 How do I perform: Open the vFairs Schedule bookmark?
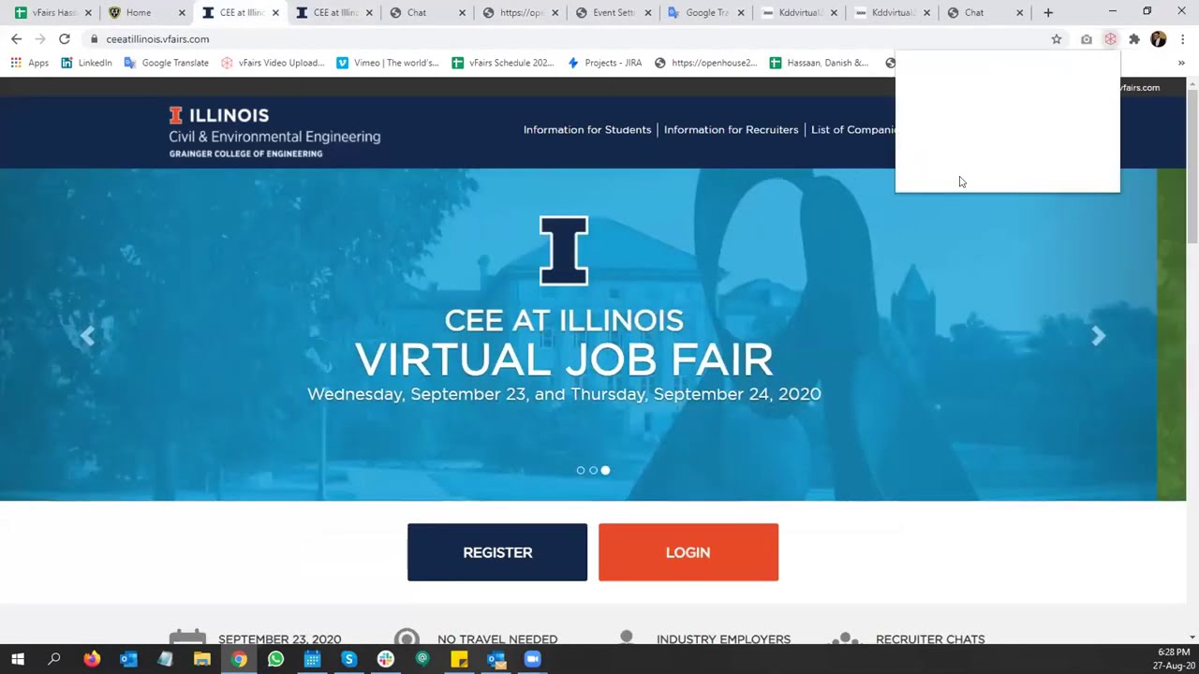tap(503, 63)
